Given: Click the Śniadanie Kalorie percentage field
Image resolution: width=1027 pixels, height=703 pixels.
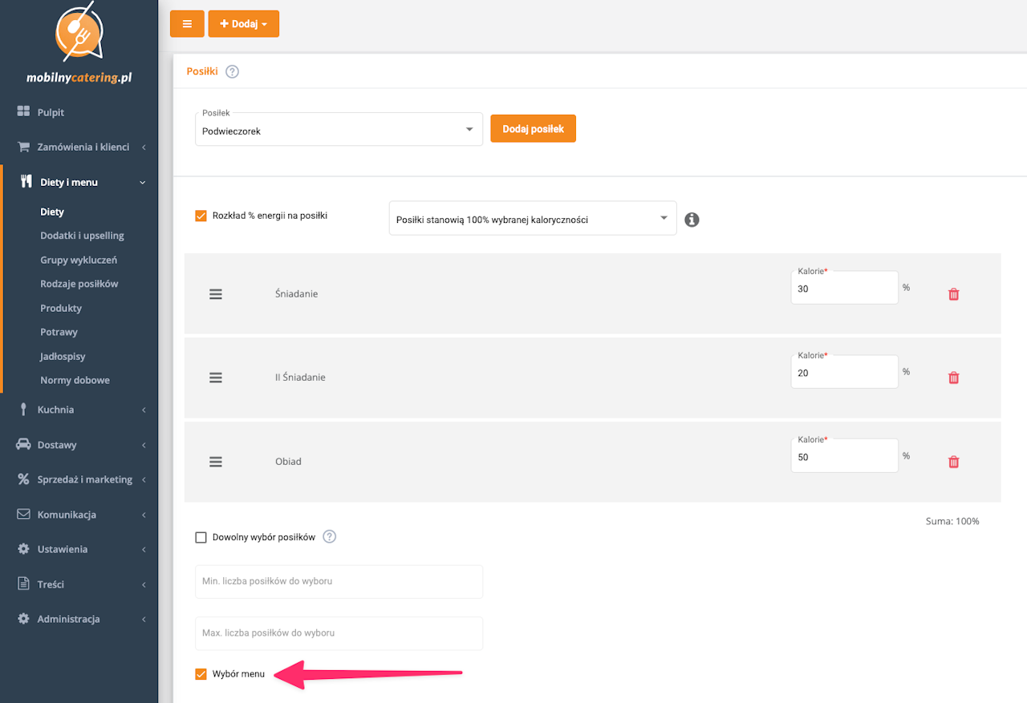Looking at the screenshot, I should (x=843, y=289).
